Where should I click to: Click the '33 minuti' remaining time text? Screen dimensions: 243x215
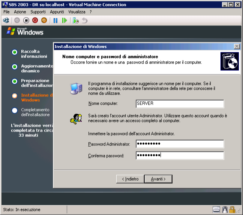tap(28, 135)
